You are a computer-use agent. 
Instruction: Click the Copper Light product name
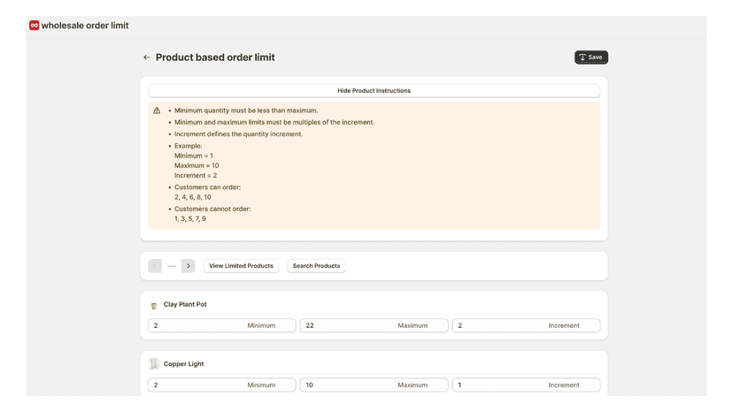point(184,364)
